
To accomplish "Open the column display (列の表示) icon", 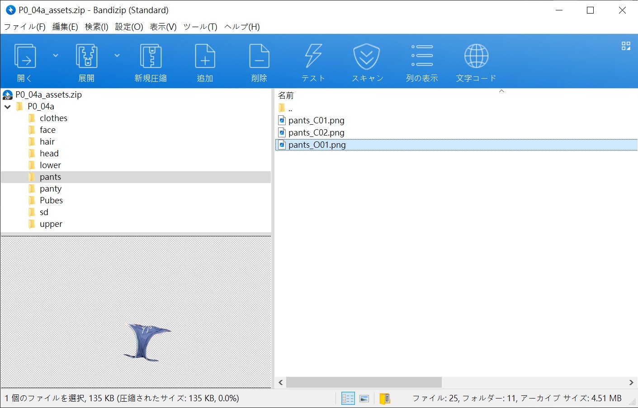I will click(x=422, y=56).
